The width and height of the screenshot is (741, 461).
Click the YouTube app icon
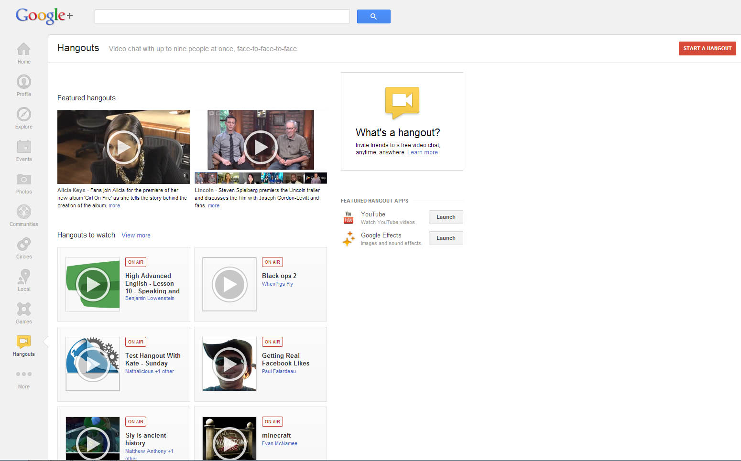(x=349, y=217)
